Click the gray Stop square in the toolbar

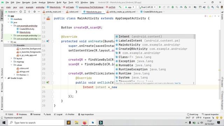click(x=190, y=7)
